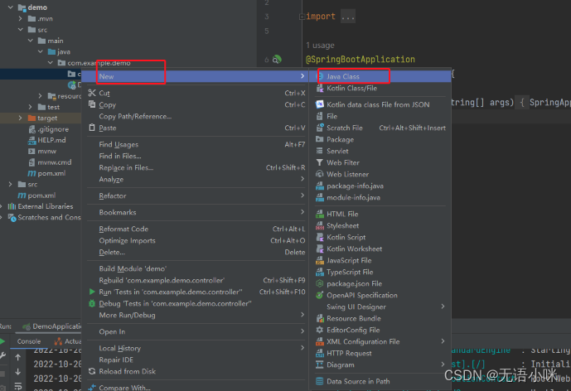Click the Package folder icon in submenu
Viewport: 571px width, 391px height.
[320, 139]
